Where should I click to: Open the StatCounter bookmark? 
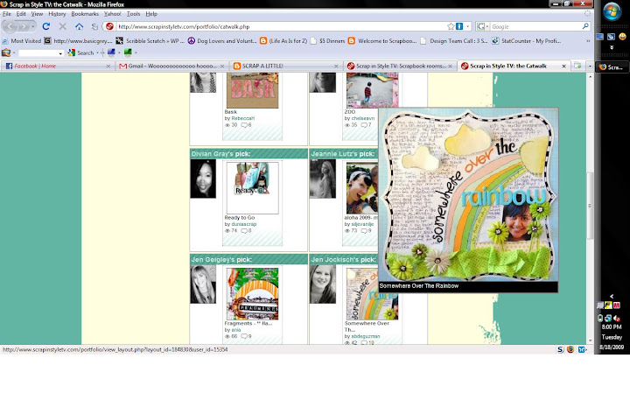(x=527, y=41)
